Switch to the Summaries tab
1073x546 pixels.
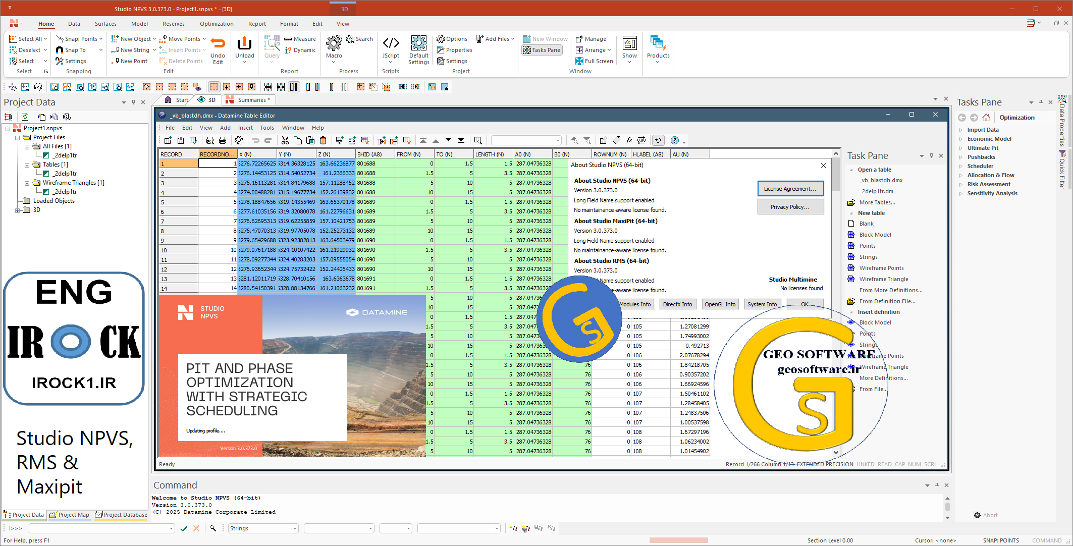pyautogui.click(x=249, y=100)
